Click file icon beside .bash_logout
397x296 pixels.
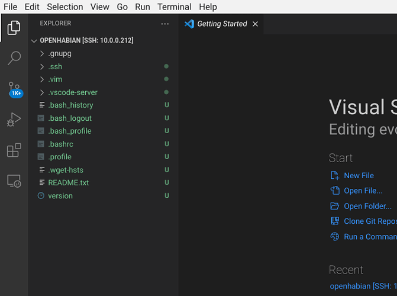point(41,118)
